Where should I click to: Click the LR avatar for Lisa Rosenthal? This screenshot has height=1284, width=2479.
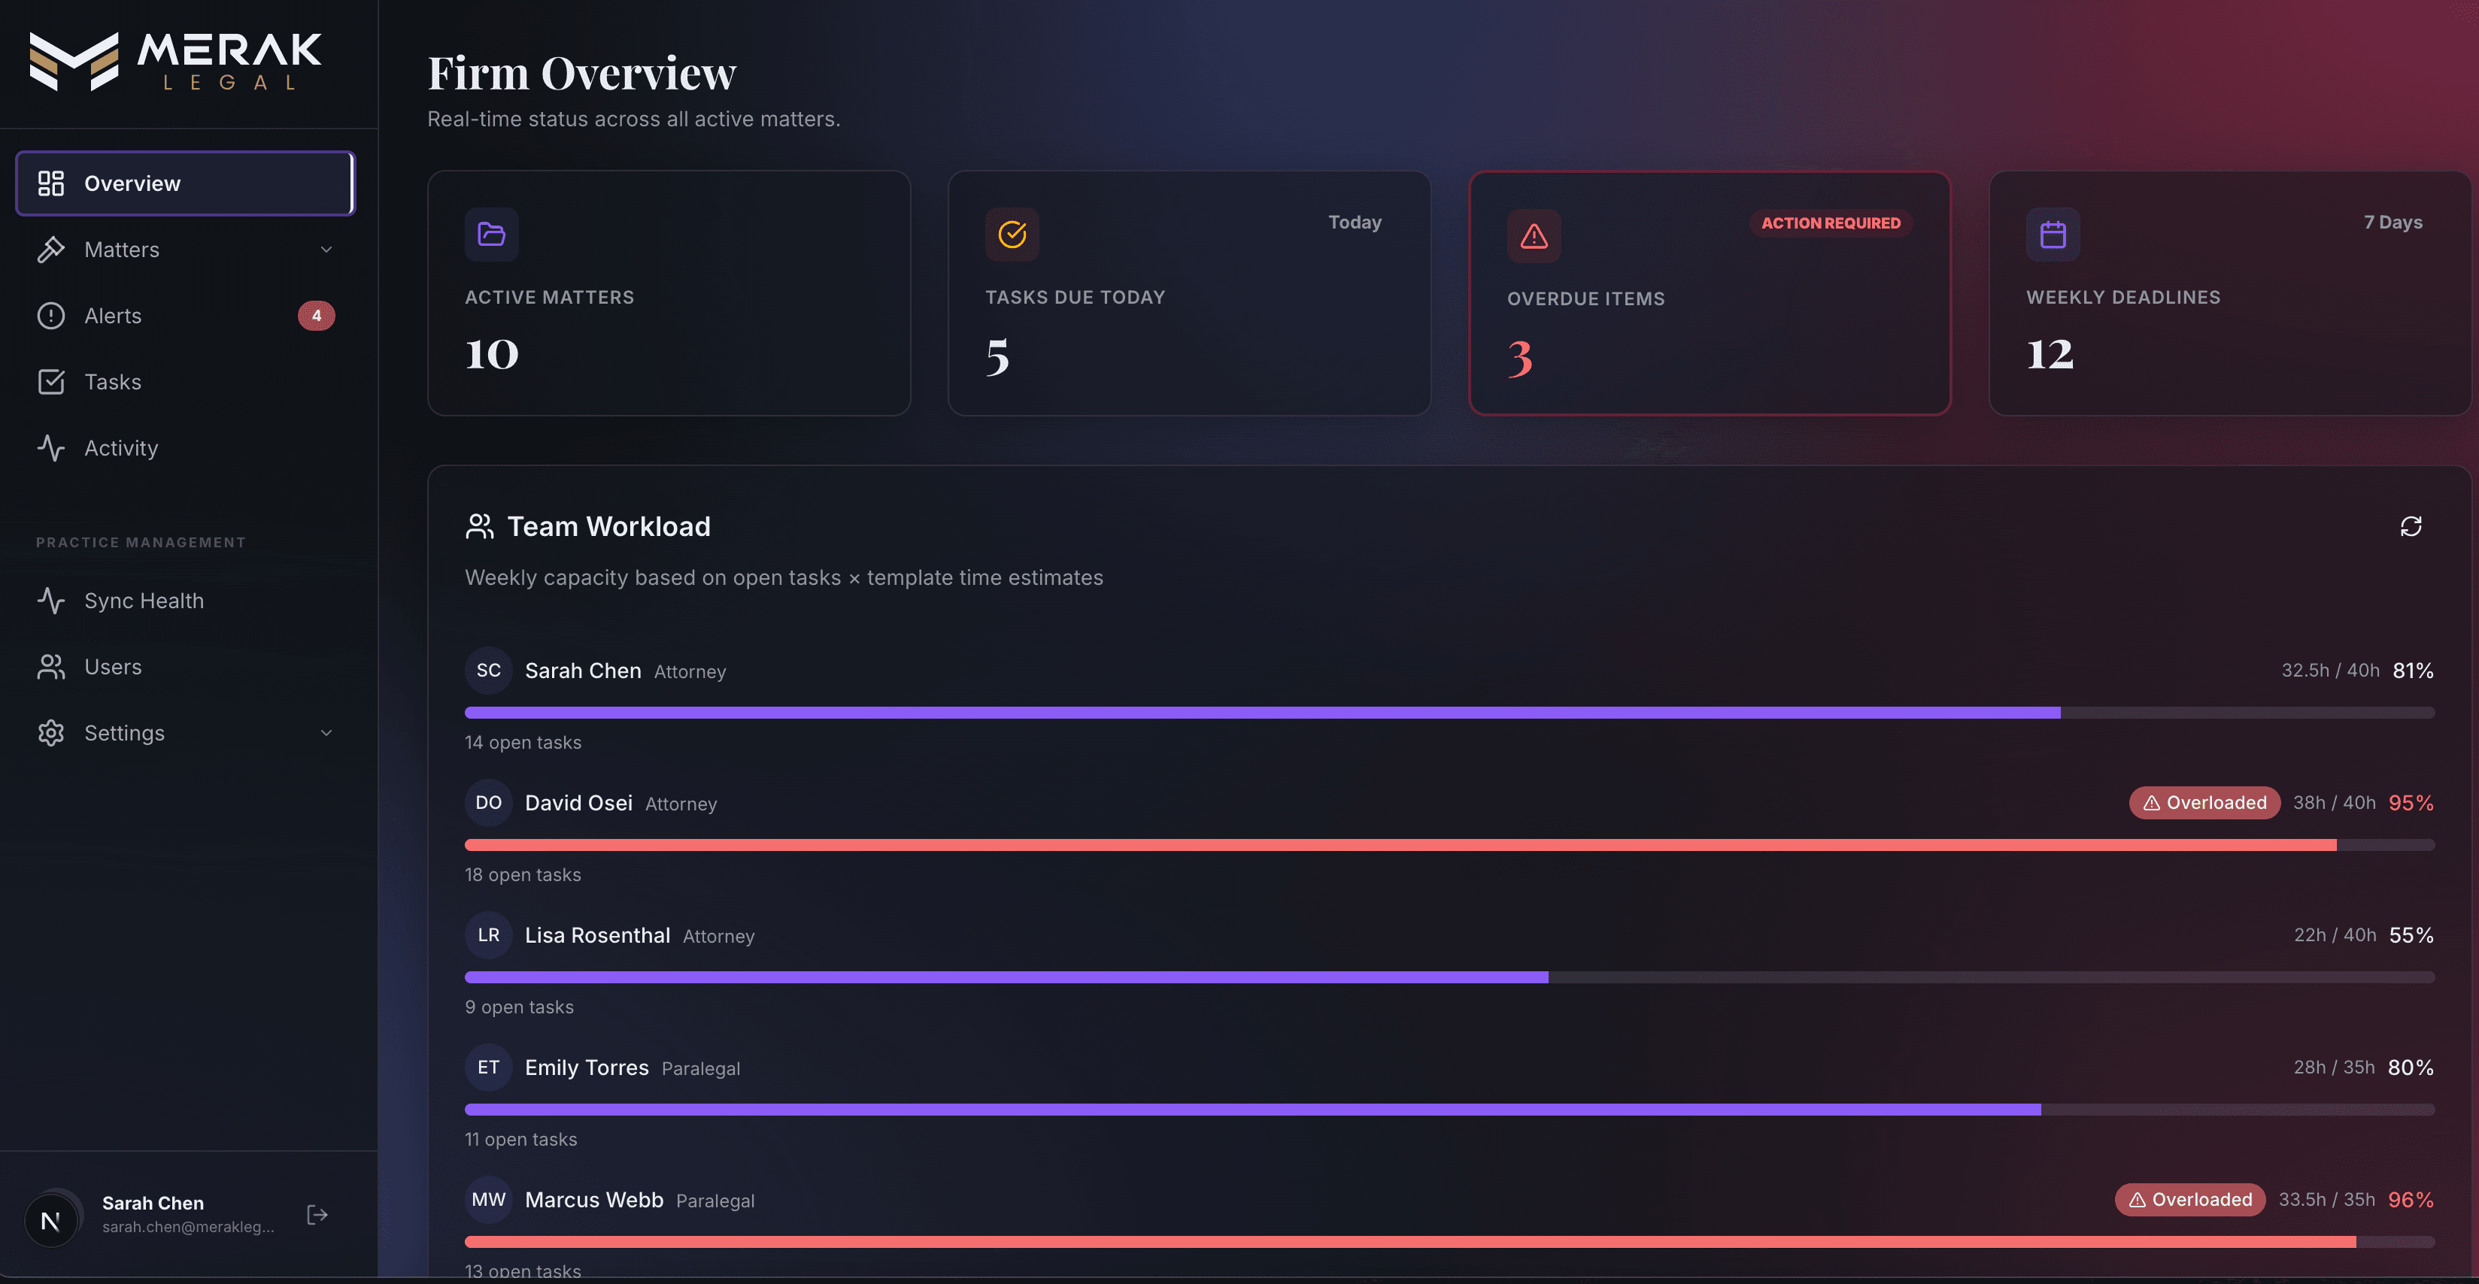click(489, 935)
